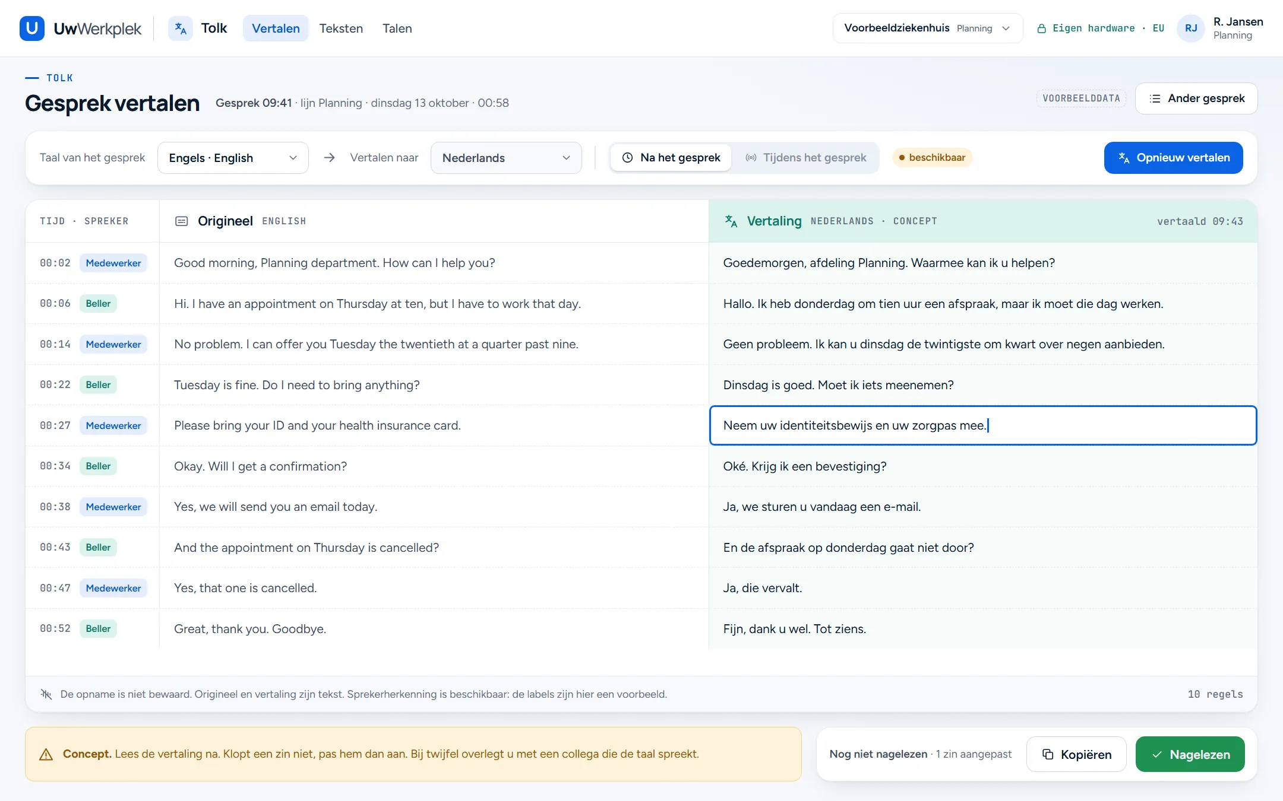Click the '10 regels' count
Viewport: 1283px width, 801px height.
[x=1215, y=694]
